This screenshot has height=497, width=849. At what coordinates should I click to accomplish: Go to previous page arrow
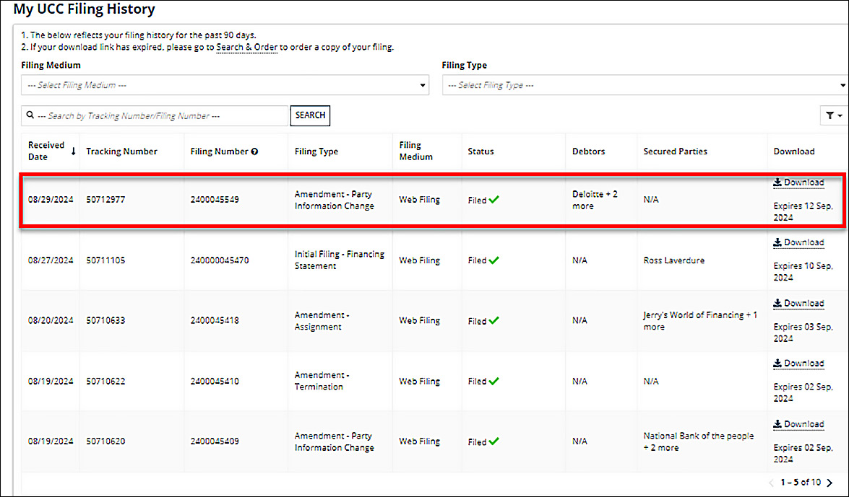coord(771,483)
